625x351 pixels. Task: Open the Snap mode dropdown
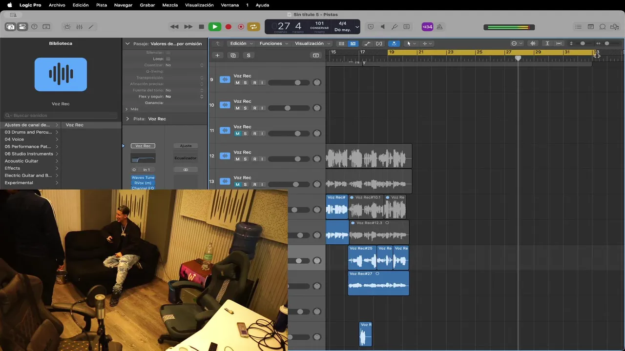pos(517,43)
